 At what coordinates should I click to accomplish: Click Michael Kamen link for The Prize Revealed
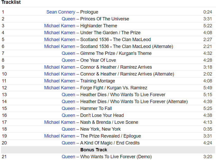pyautogui.click(x=60, y=136)
